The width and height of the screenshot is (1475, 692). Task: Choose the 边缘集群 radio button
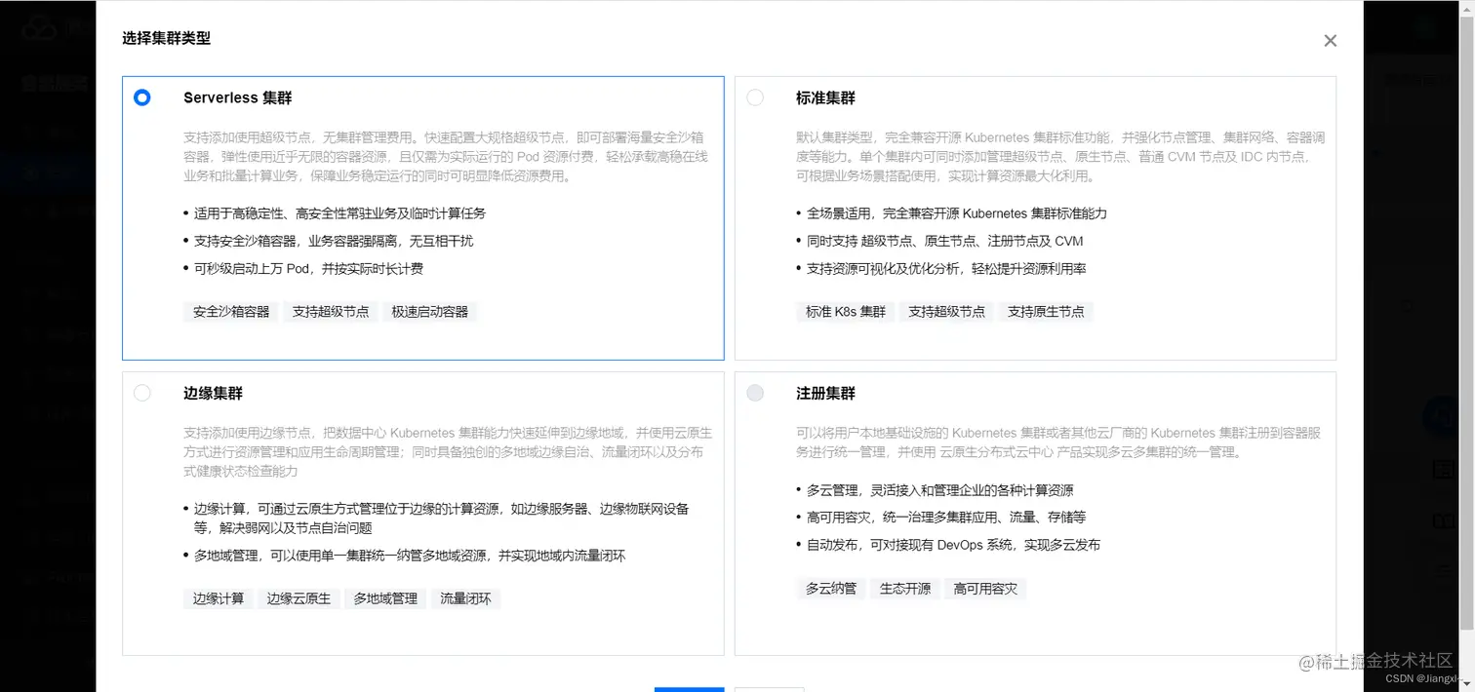pos(142,393)
